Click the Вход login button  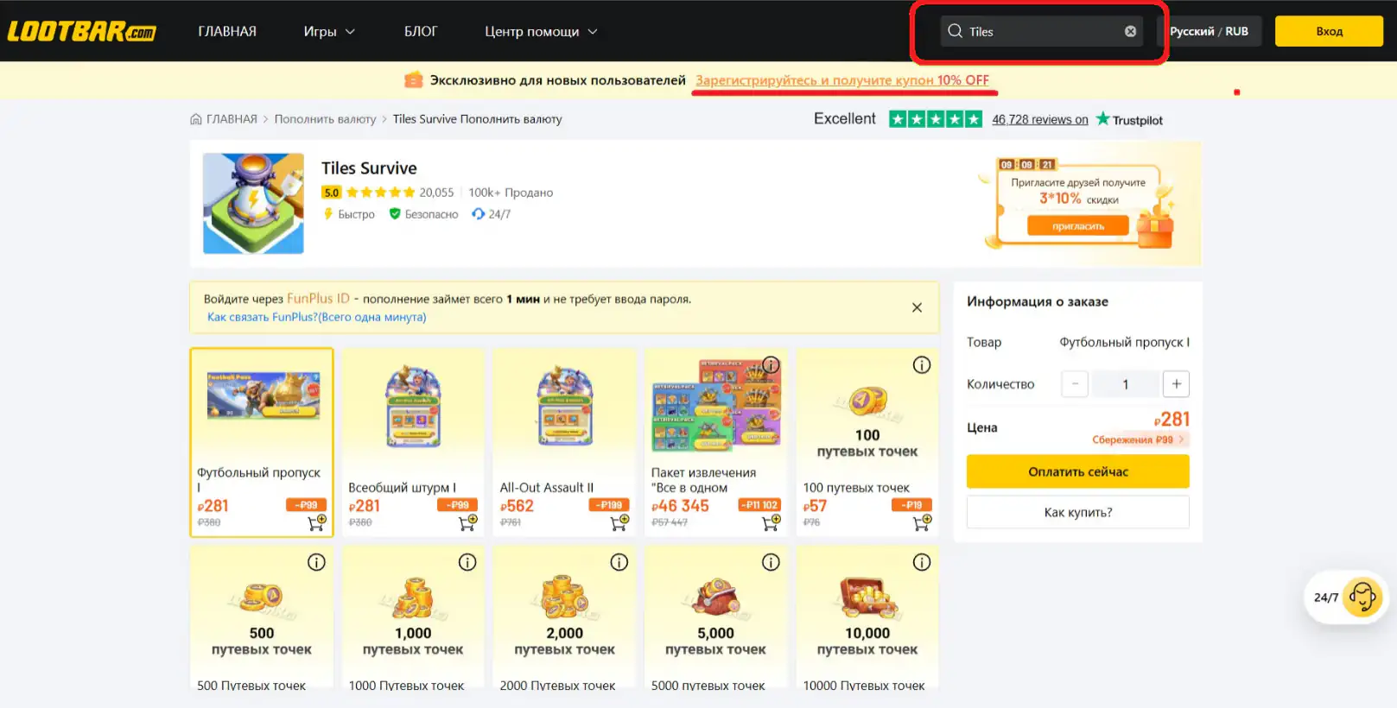[1329, 31]
